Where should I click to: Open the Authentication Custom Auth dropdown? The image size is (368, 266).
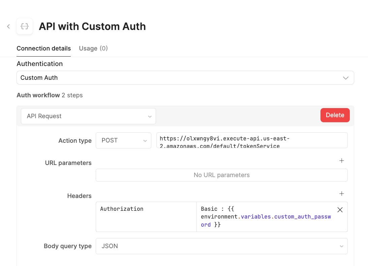pyautogui.click(x=185, y=77)
